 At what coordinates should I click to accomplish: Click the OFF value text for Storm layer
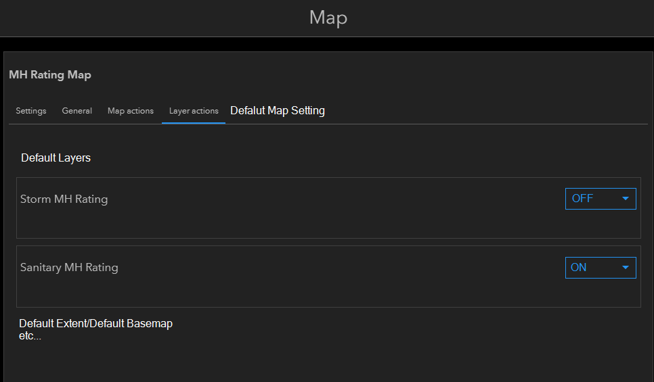[582, 199]
